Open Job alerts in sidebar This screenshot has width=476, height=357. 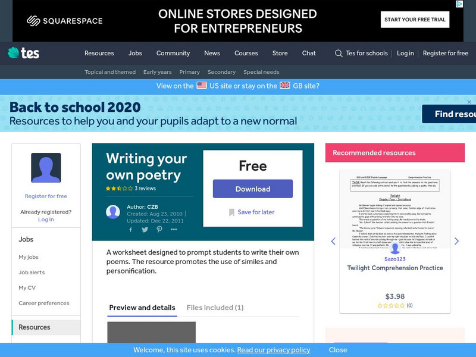point(32,273)
